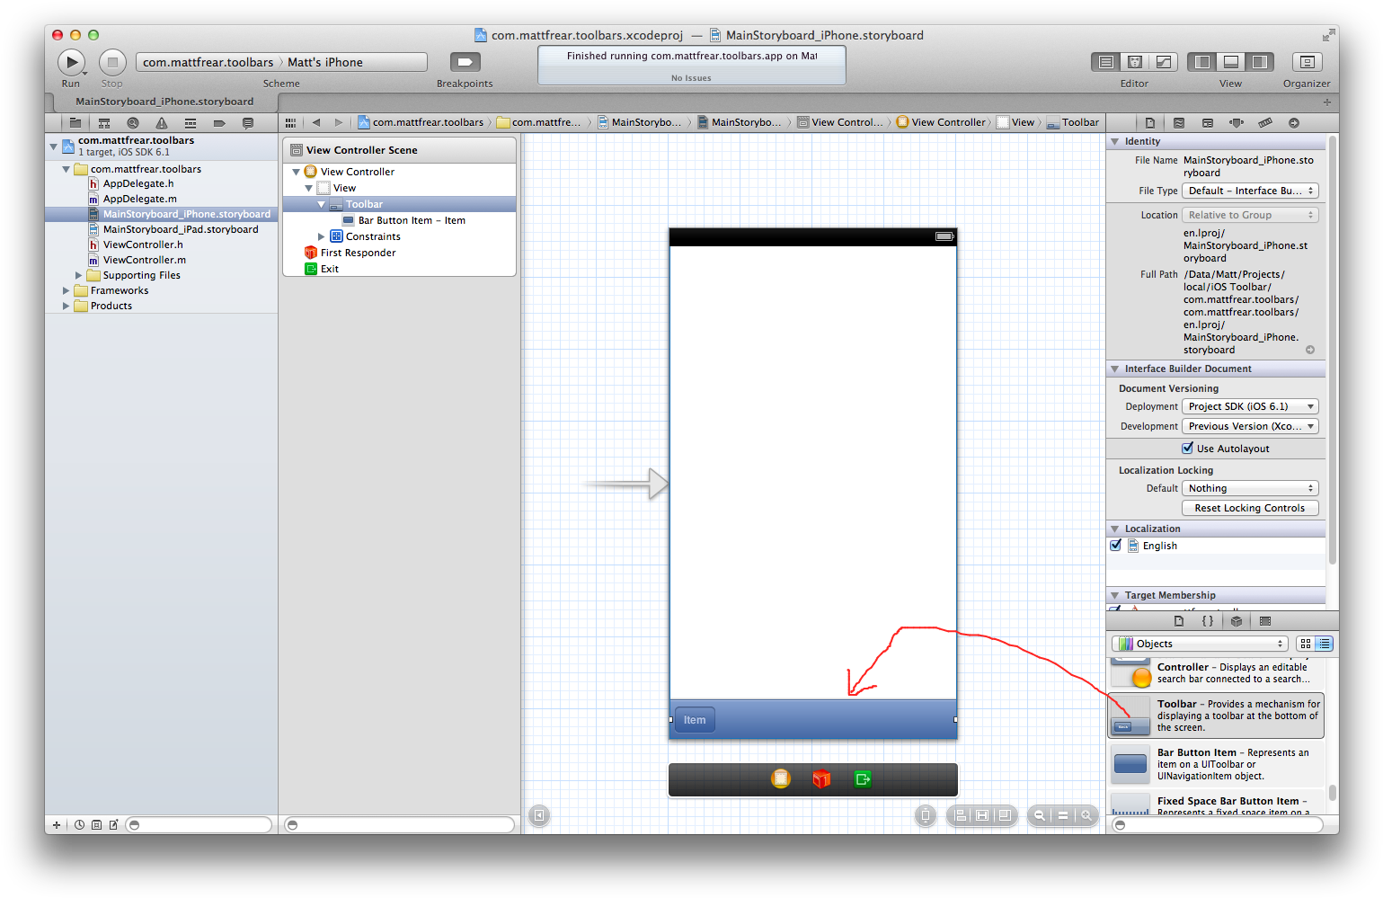Switch canvas to landscape orientation

coord(926,815)
